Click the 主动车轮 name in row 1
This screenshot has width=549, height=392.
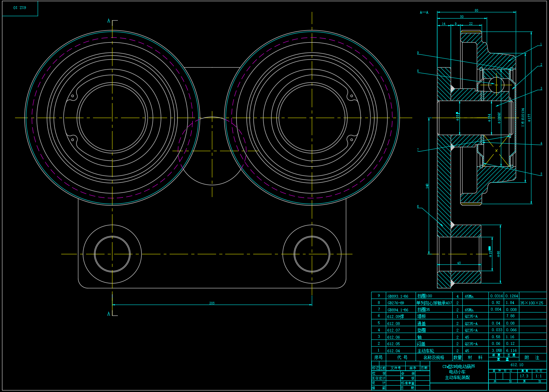(426, 351)
